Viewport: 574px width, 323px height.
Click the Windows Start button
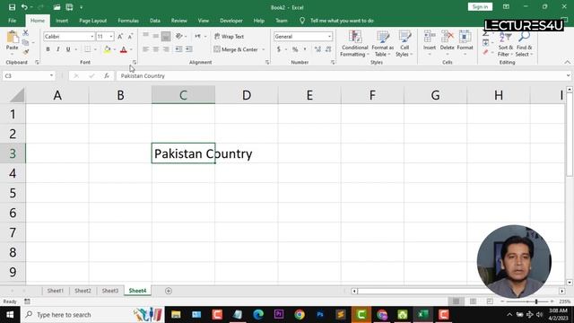pyautogui.click(x=10, y=315)
